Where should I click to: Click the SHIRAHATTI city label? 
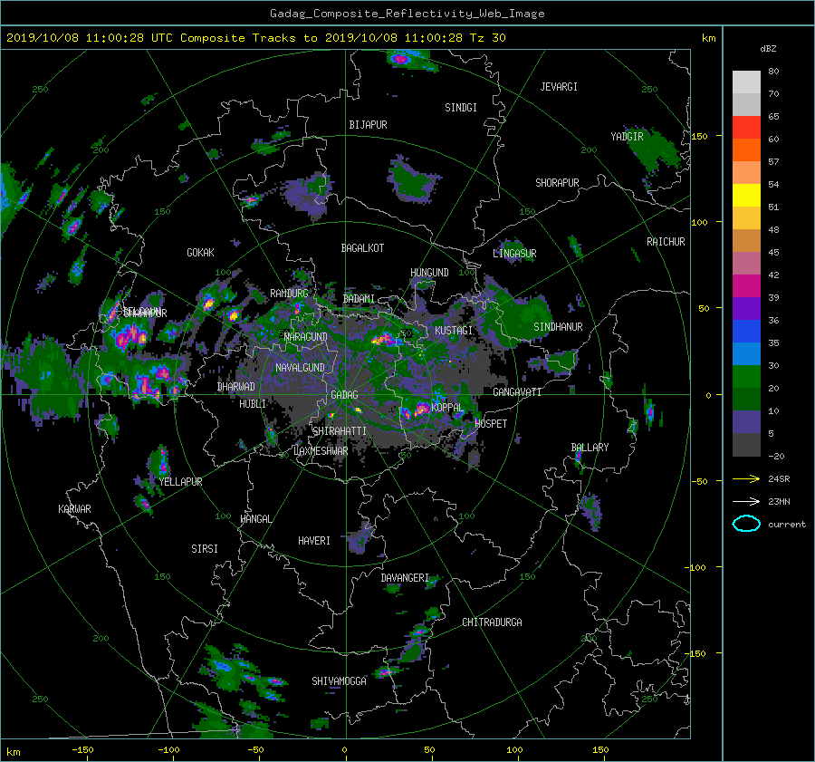340,430
